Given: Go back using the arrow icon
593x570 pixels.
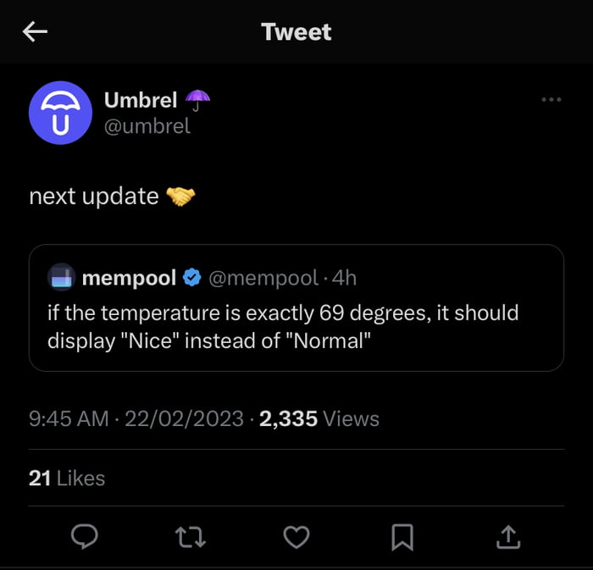Looking at the screenshot, I should (36, 32).
